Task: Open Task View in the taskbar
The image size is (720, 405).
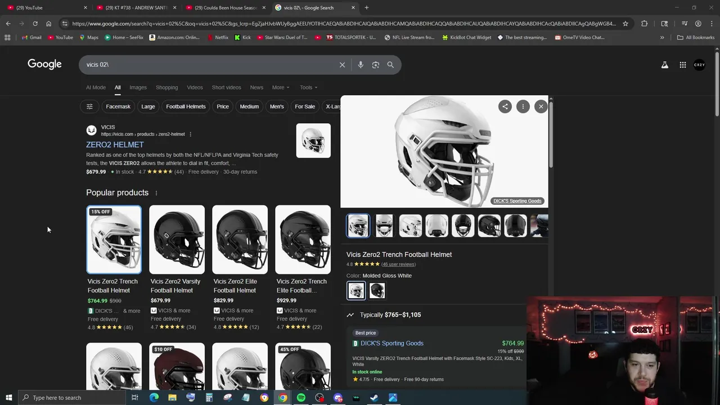Action: click(135, 398)
